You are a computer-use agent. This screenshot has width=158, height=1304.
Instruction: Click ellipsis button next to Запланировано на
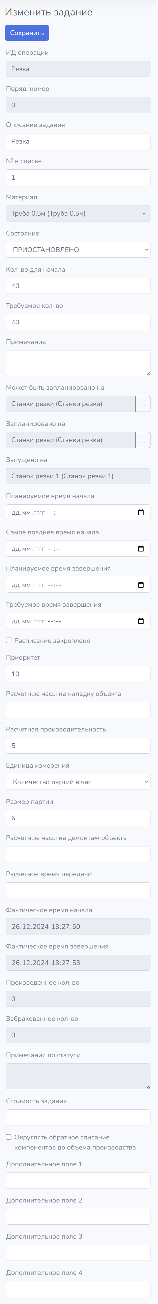point(143,440)
